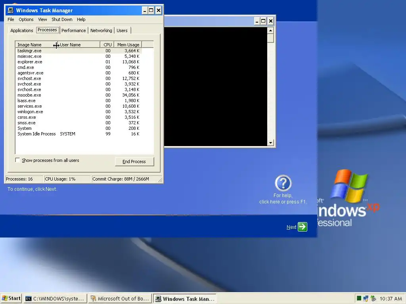406x304 pixels.
Task: Select svchost.exe using 3,148 K
Action: [x=79, y=90]
